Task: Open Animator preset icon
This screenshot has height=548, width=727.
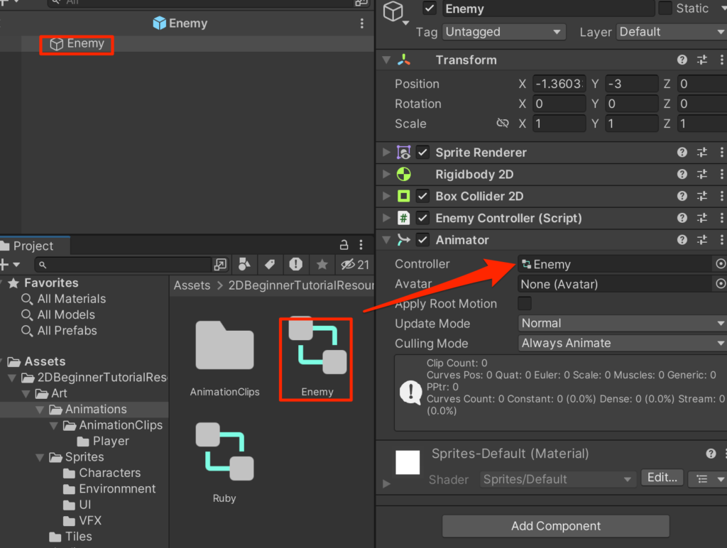Action: (x=702, y=240)
